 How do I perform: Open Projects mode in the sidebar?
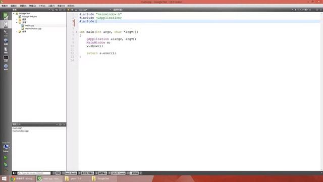(x=6, y=50)
